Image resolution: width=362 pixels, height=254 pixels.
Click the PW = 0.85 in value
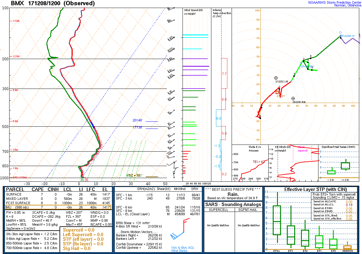coord(16,212)
